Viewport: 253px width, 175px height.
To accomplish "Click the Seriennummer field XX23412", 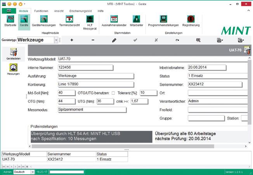I will tap(215, 84).
